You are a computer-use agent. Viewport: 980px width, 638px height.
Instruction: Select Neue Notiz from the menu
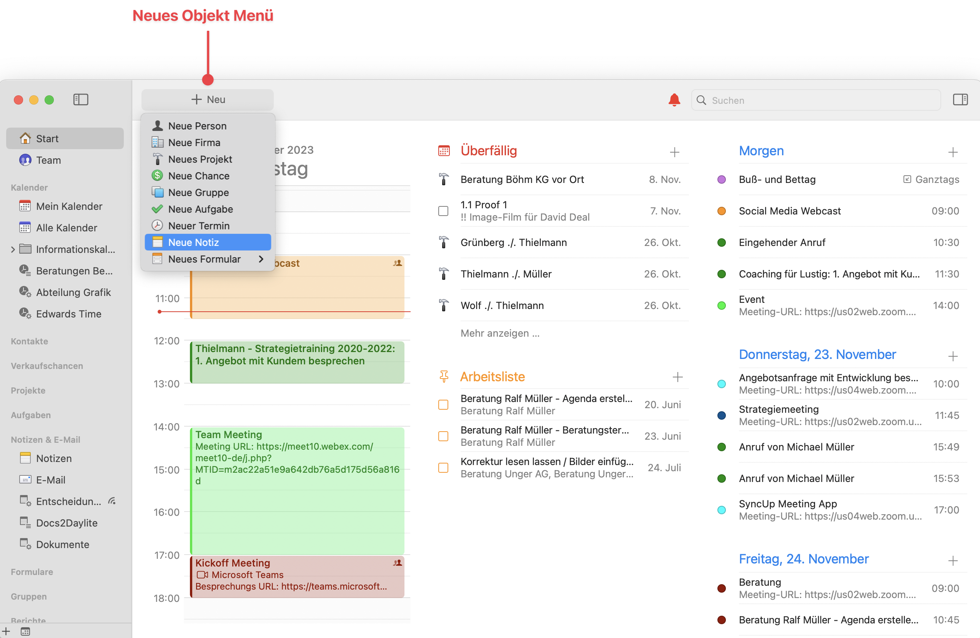click(193, 243)
